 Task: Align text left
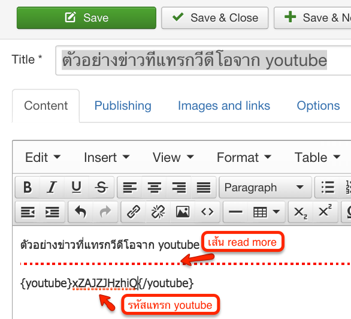[130, 187]
